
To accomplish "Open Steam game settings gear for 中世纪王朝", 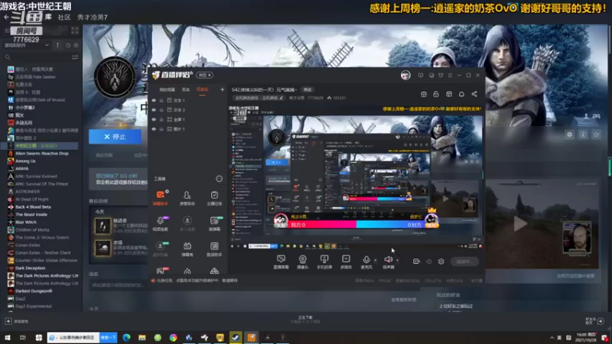I will 569,135.
